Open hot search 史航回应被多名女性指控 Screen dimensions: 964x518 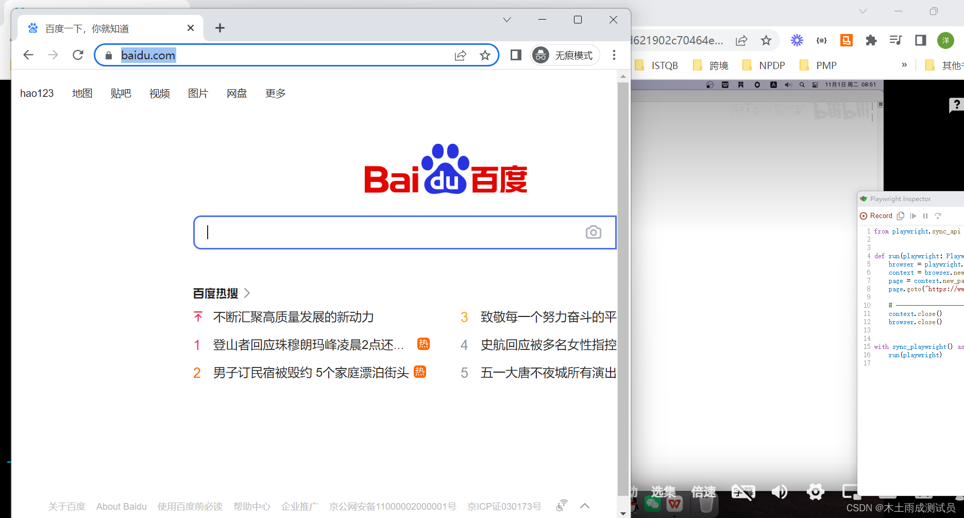[x=549, y=345]
